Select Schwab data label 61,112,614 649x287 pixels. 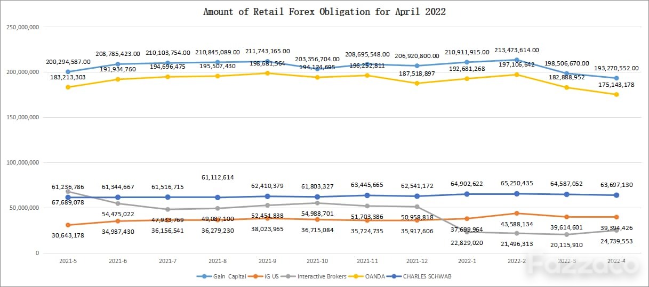(x=218, y=177)
